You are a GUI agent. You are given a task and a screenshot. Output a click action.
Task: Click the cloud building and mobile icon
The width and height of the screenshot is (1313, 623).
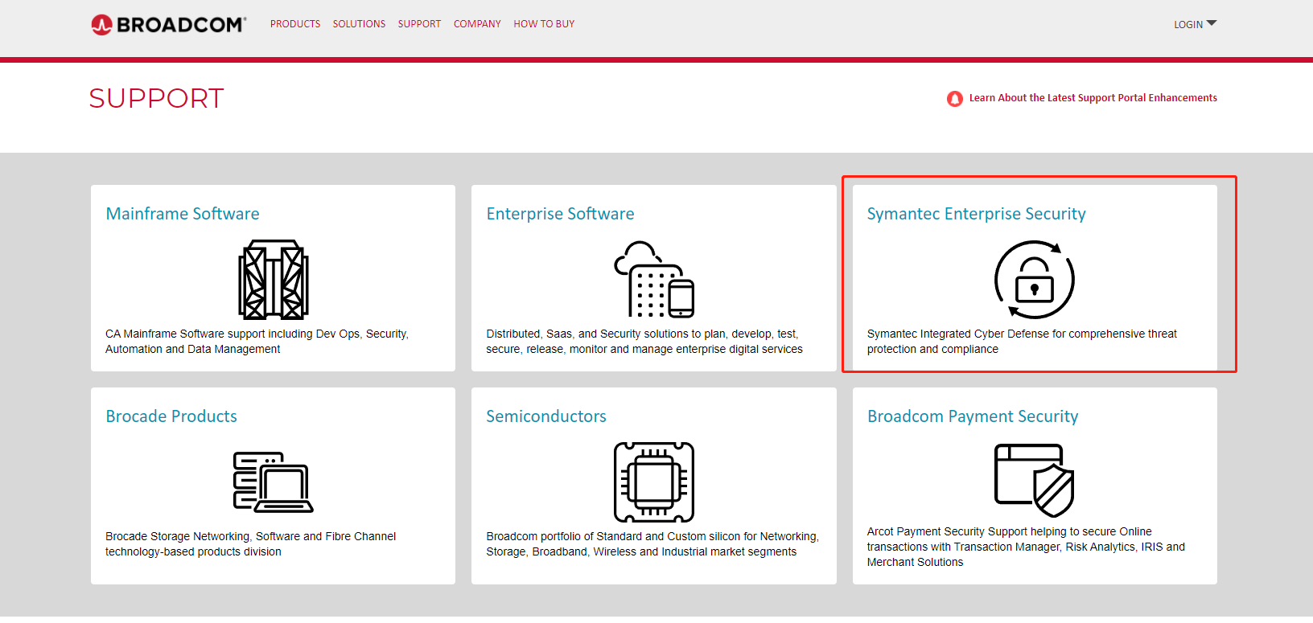tap(654, 279)
